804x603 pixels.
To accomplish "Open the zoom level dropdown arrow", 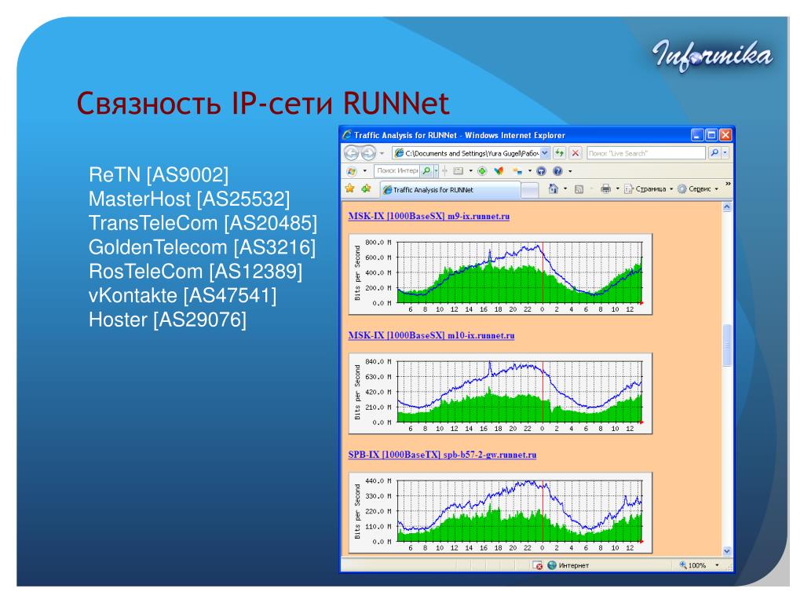I will [x=717, y=565].
